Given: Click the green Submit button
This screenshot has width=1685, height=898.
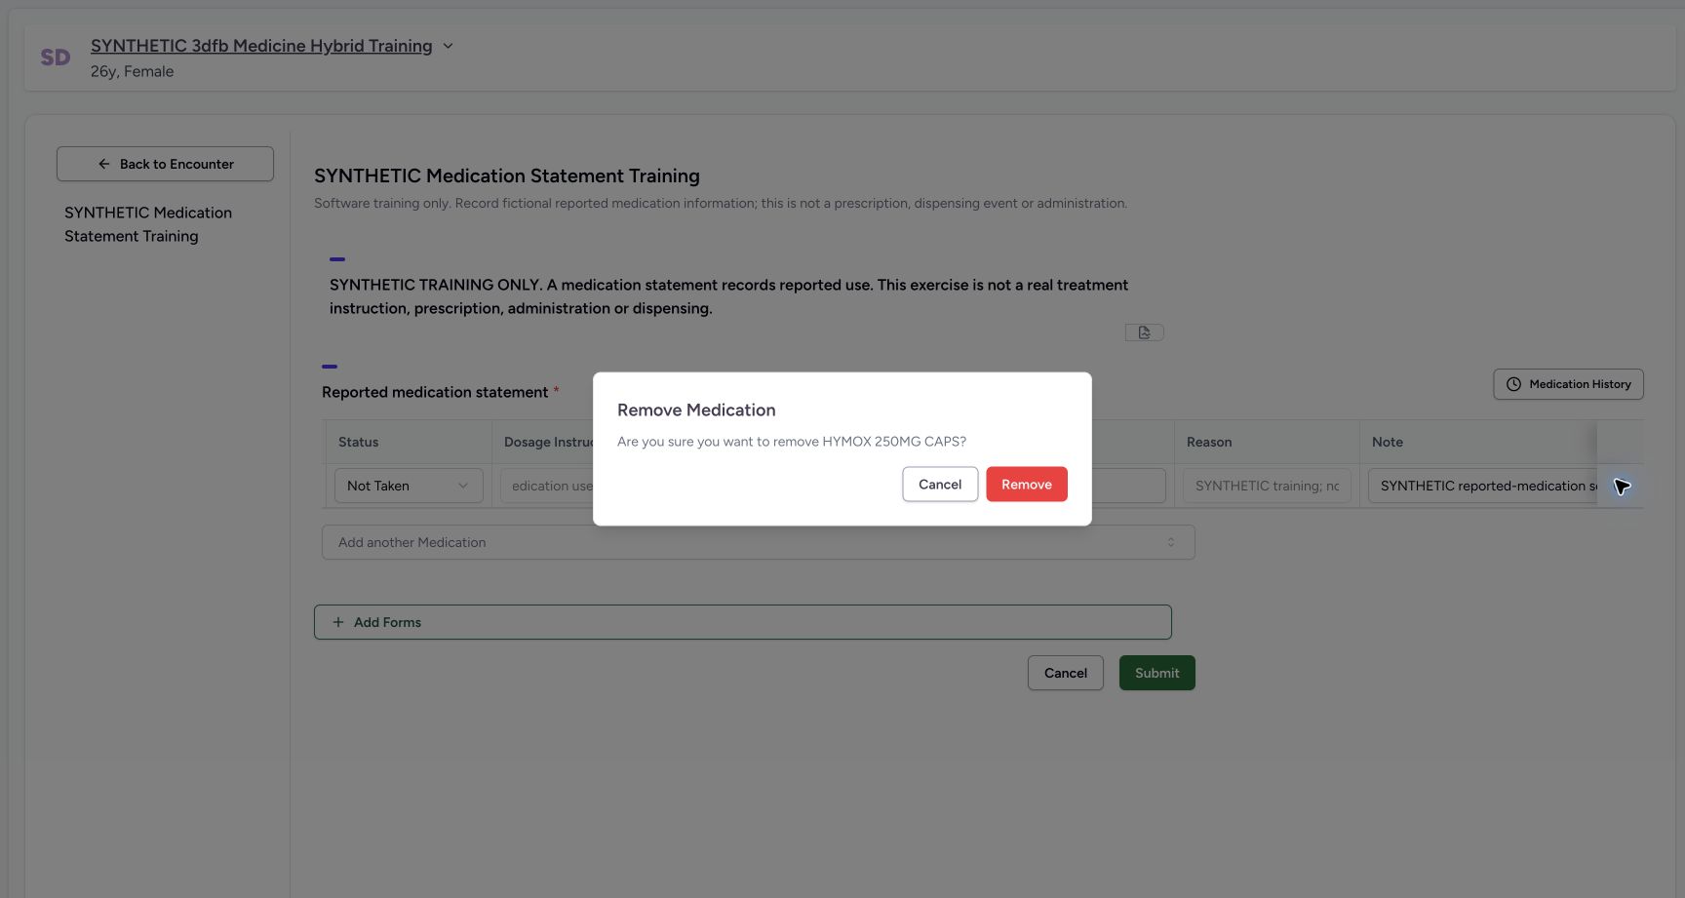Looking at the screenshot, I should click(x=1157, y=673).
